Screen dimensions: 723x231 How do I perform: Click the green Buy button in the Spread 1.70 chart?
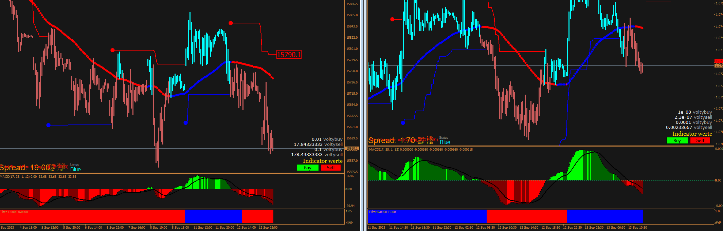677,140
